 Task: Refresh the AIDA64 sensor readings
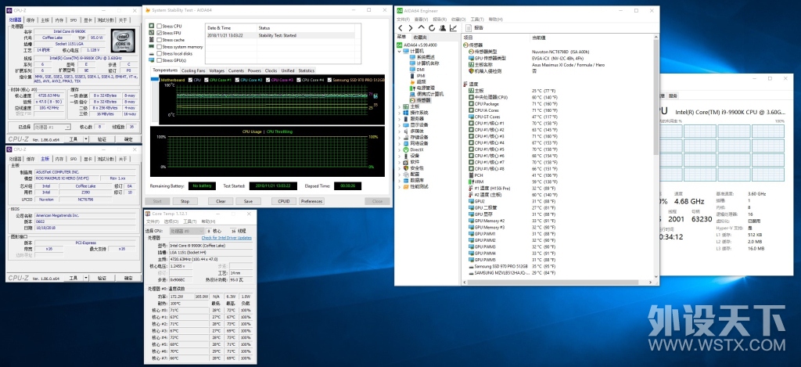tap(432, 28)
